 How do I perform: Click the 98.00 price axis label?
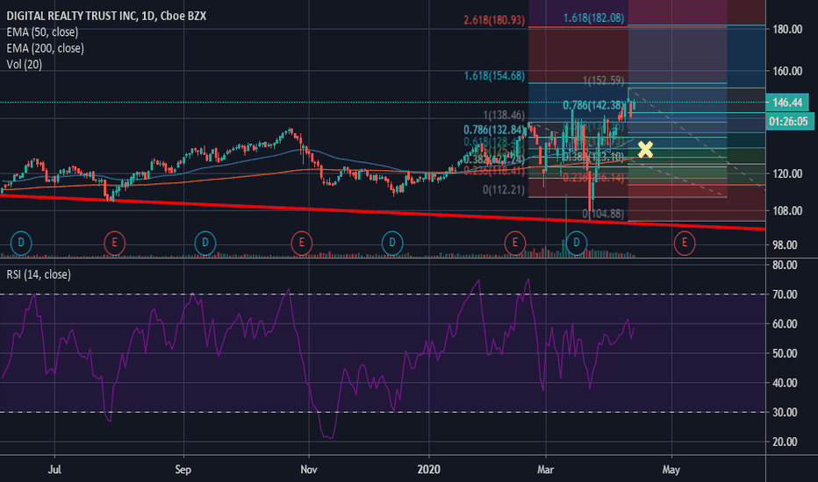(785, 245)
